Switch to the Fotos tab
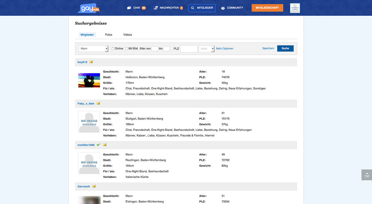372x204 pixels. [108, 35]
